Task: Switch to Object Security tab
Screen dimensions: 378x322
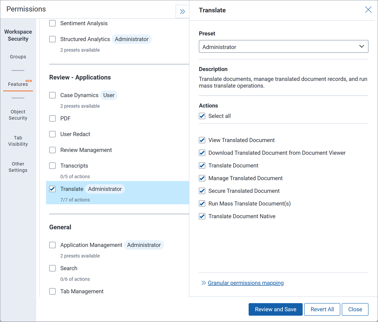Action: pos(18,115)
